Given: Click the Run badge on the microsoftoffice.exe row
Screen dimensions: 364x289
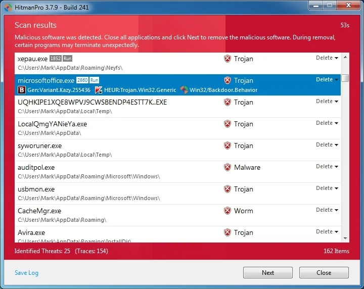Looking at the screenshot, I should click(x=94, y=80).
